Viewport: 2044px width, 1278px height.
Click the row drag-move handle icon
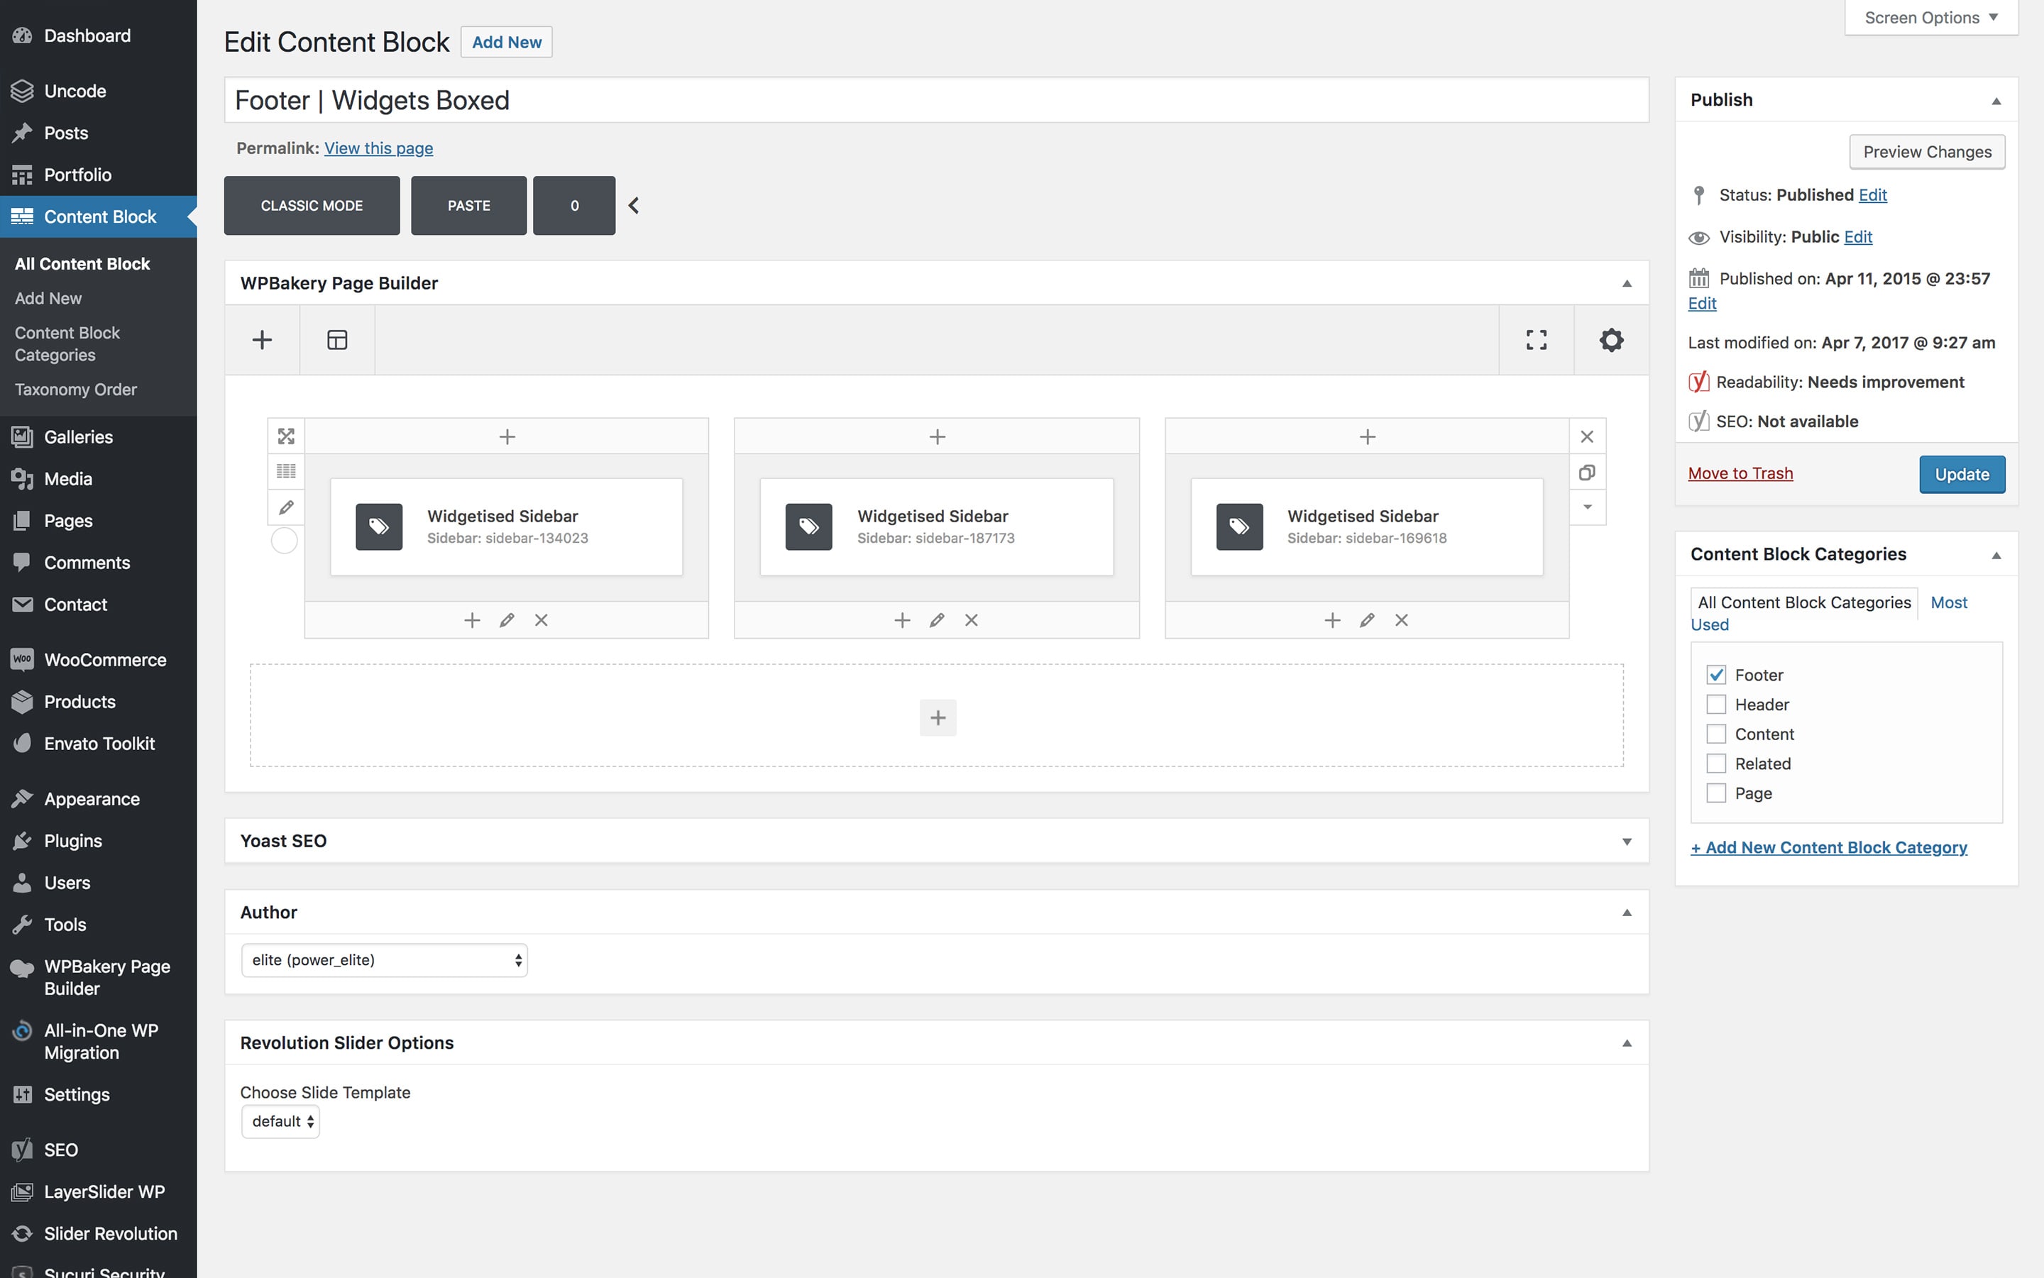pyautogui.click(x=286, y=436)
